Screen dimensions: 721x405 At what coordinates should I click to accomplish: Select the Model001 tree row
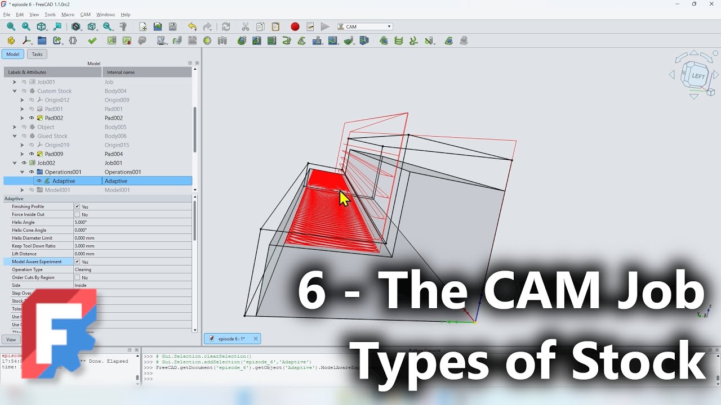pos(97,190)
